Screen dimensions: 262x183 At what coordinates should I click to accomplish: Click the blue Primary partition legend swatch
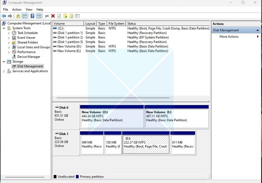[x=77, y=177]
